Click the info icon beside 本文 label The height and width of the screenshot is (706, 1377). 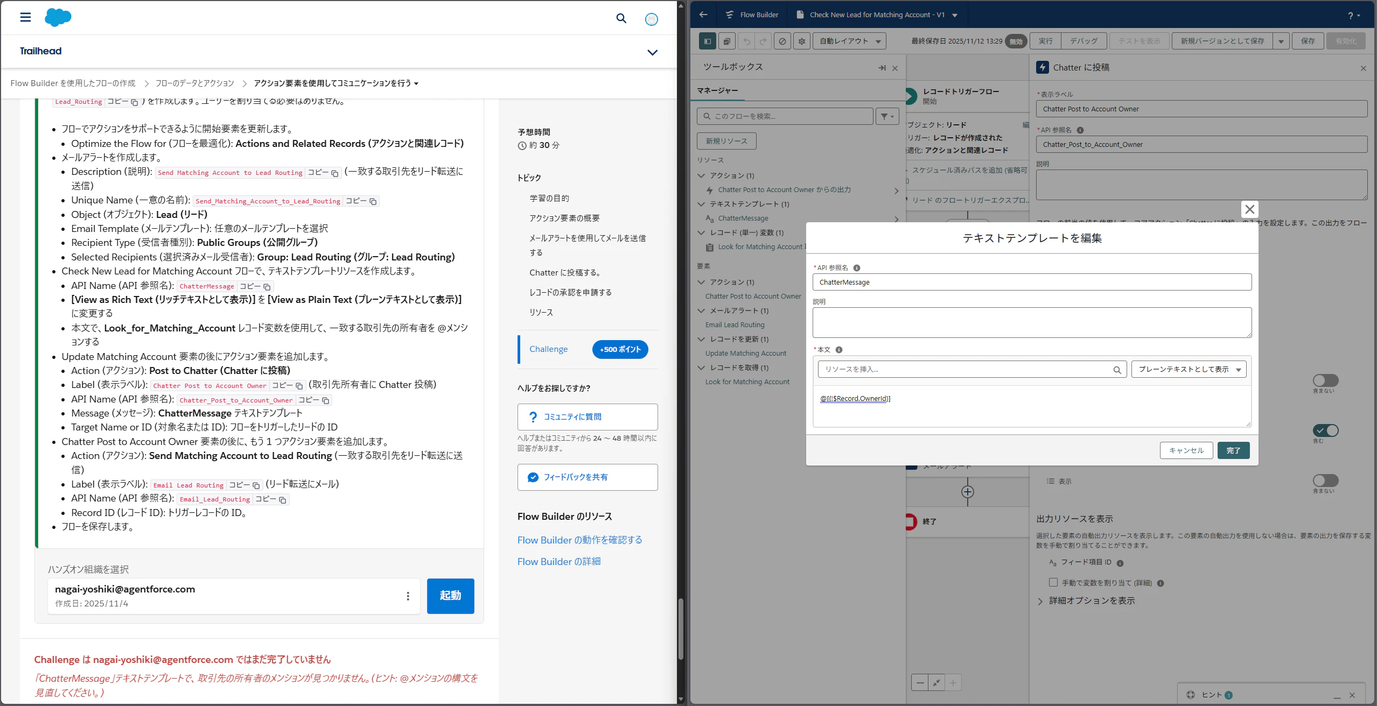point(839,350)
